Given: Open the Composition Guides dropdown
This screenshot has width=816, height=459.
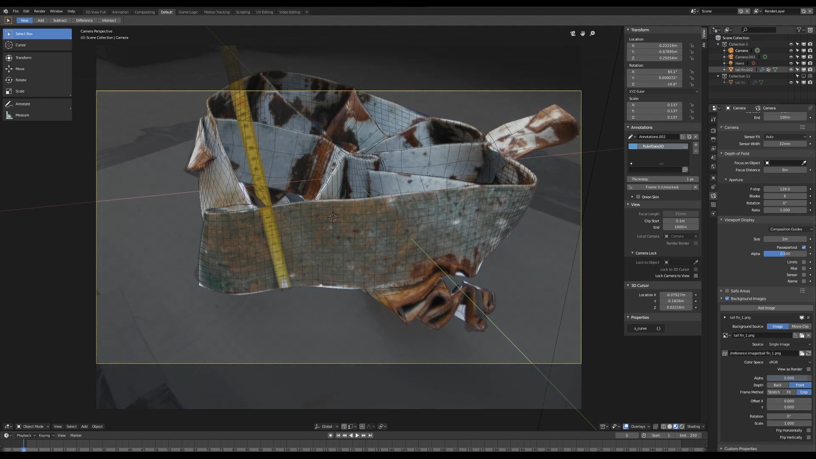Looking at the screenshot, I should [790, 229].
